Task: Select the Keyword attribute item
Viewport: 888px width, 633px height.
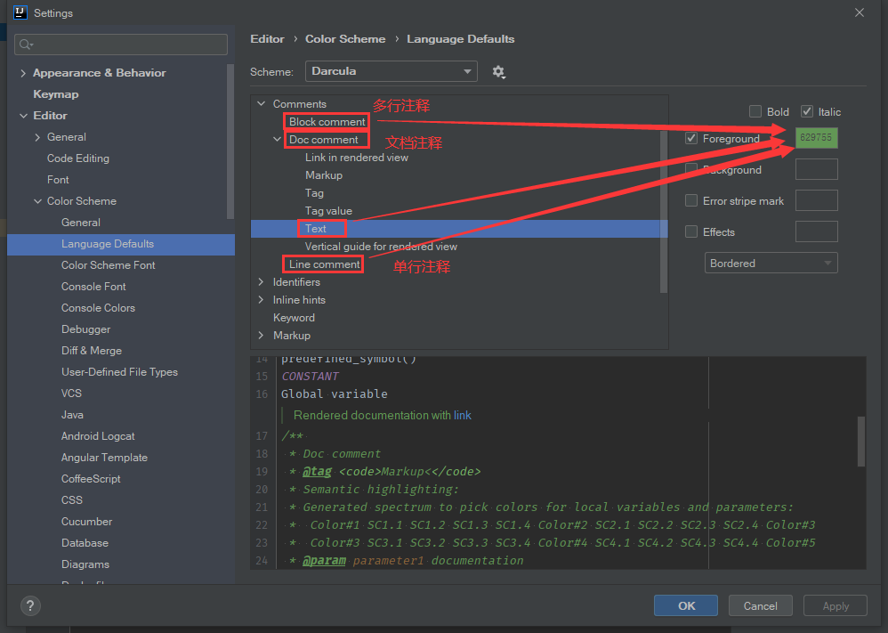Action: [x=294, y=318]
